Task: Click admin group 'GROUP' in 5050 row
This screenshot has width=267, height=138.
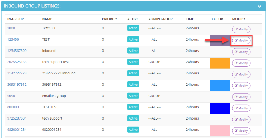Action: click(154, 96)
